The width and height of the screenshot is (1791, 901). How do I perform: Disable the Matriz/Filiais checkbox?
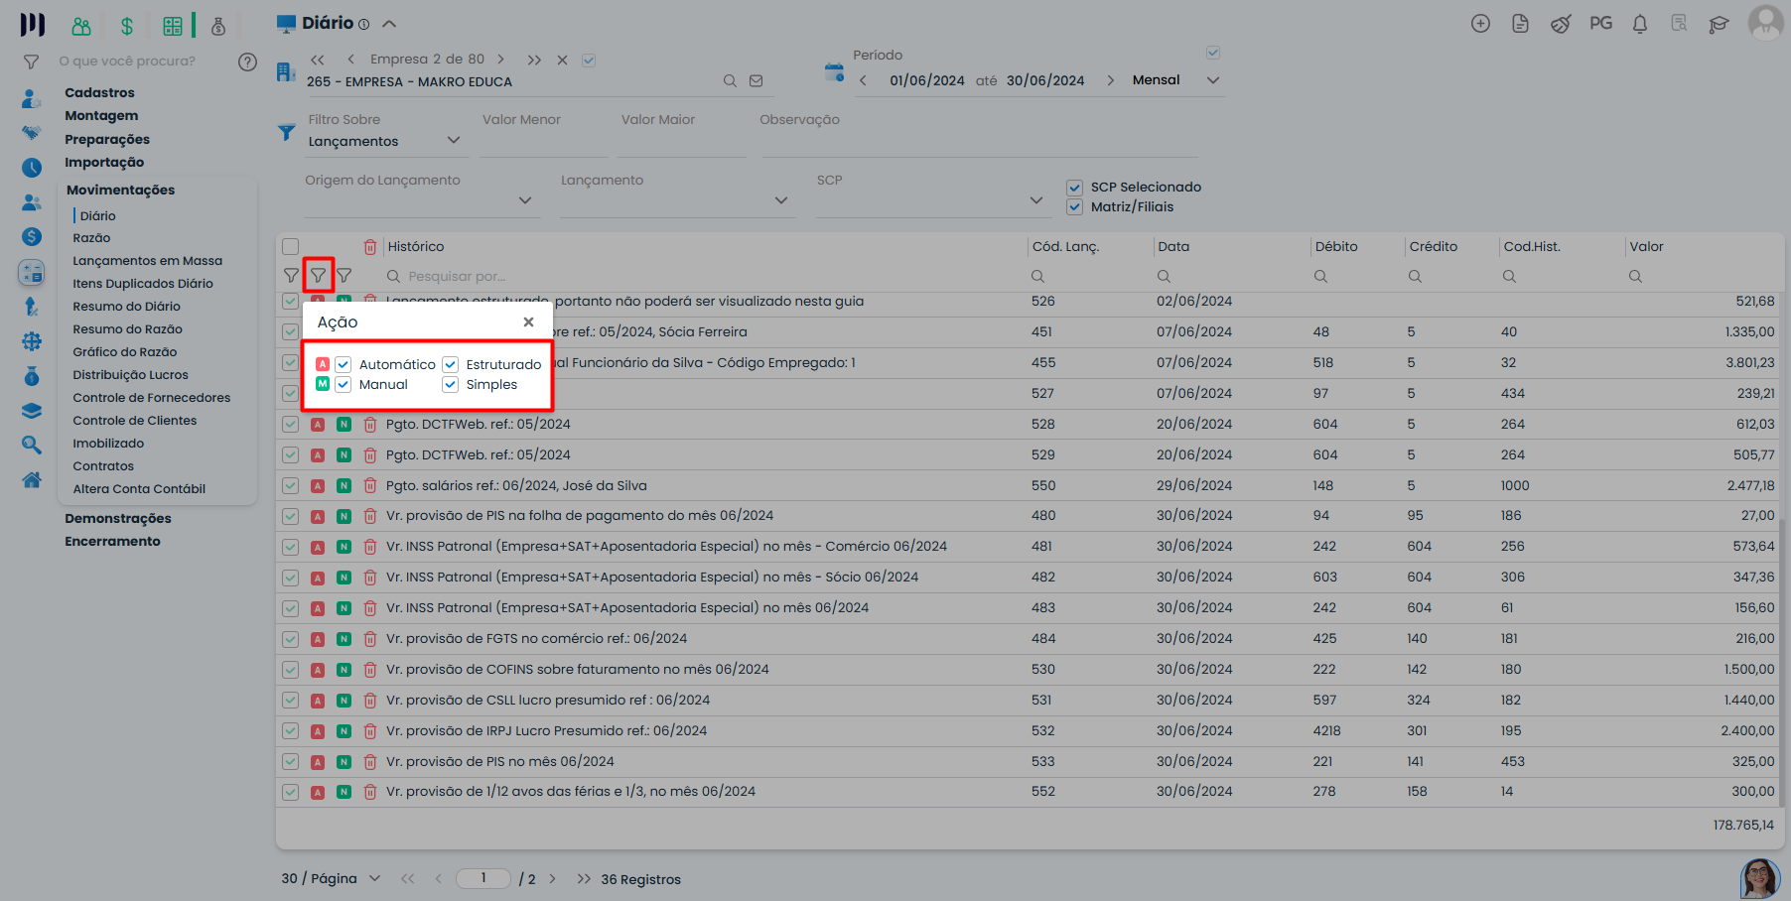click(x=1074, y=207)
